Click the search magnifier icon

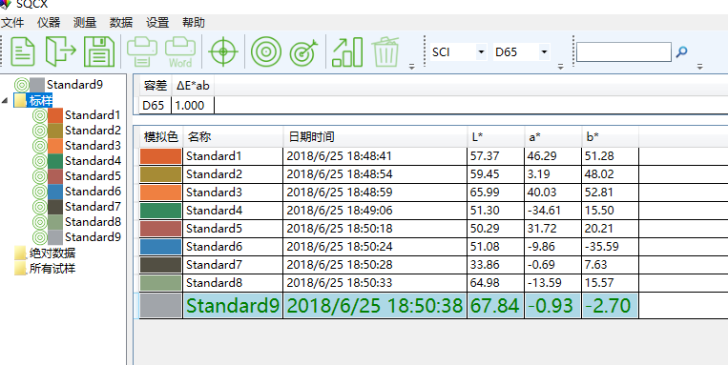681,52
